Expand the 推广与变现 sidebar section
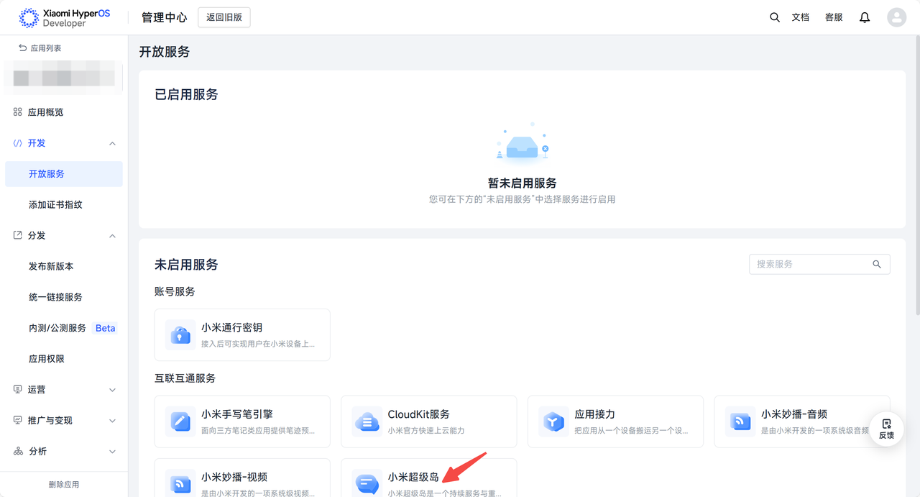This screenshot has width=920, height=497. point(112,421)
